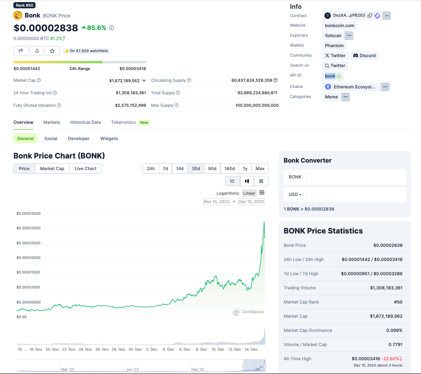Set chart range to 7d
Image resolution: width=421 pixels, height=374 pixels.
tap(165, 168)
